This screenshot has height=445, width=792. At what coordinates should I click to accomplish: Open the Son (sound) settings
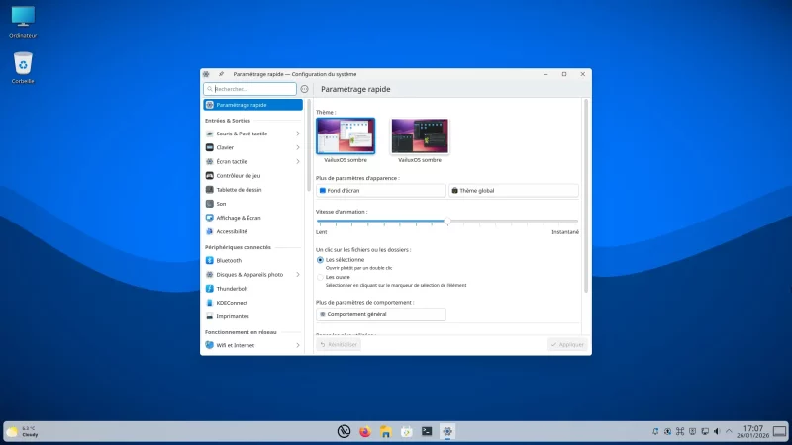pyautogui.click(x=221, y=204)
